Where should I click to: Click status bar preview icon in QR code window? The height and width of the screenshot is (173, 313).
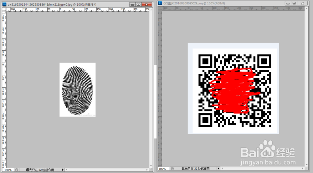[x=172, y=169]
